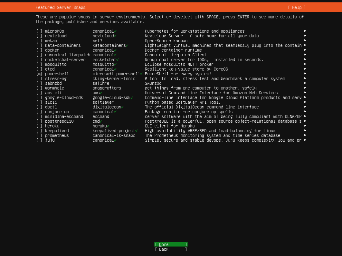
Task: Select the slcli snap name
Action: pos(51,102)
